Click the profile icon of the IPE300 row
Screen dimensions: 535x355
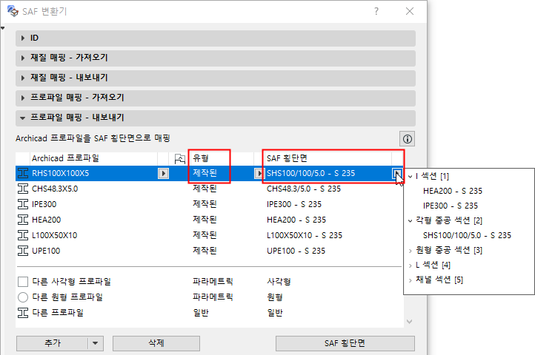23,204
